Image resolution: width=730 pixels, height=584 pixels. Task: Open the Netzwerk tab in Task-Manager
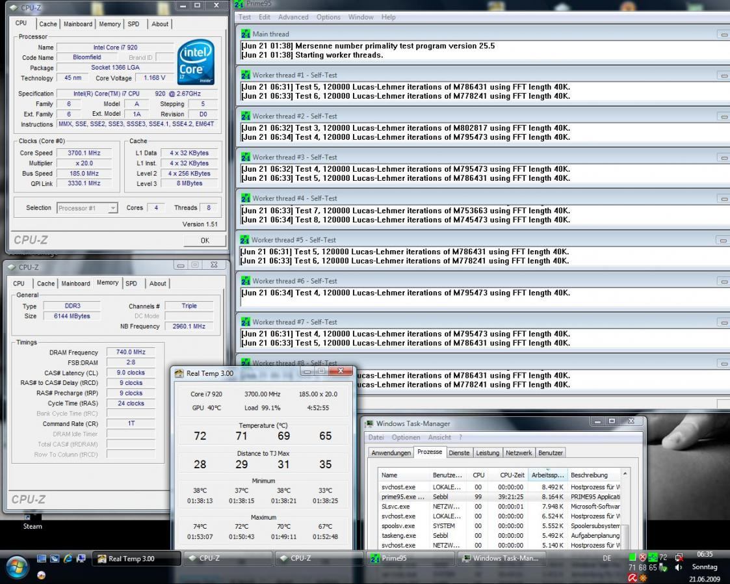click(519, 453)
